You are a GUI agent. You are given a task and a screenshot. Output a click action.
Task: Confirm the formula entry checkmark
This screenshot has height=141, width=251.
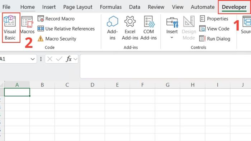pyautogui.click(x=59, y=59)
